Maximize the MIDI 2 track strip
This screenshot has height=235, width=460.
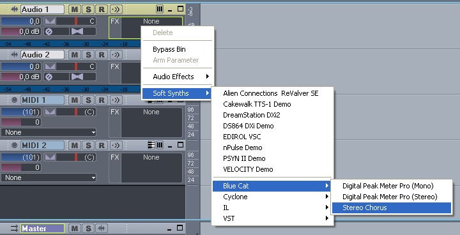[180, 145]
